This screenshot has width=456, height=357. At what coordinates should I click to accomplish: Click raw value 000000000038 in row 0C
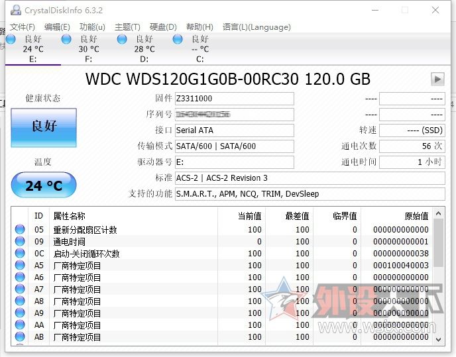[401, 254]
